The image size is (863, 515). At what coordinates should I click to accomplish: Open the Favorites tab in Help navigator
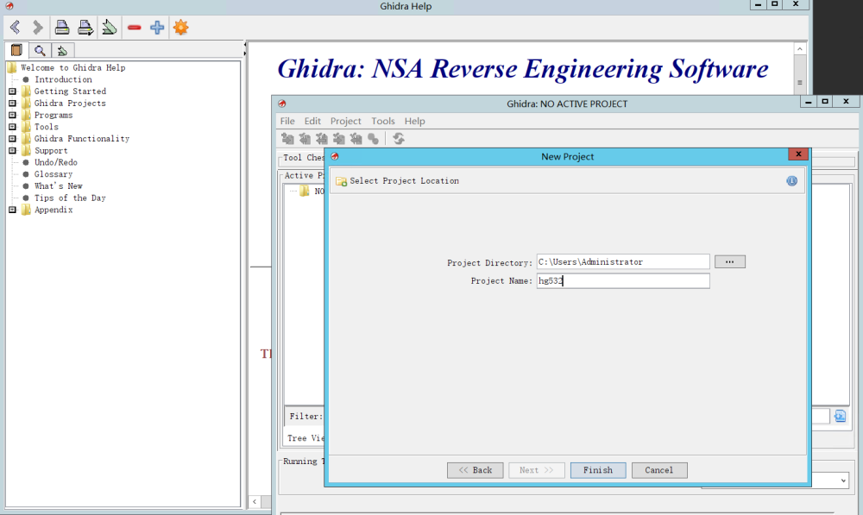[62, 51]
